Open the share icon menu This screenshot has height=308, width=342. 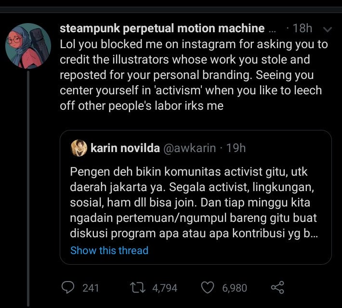pos(277,288)
